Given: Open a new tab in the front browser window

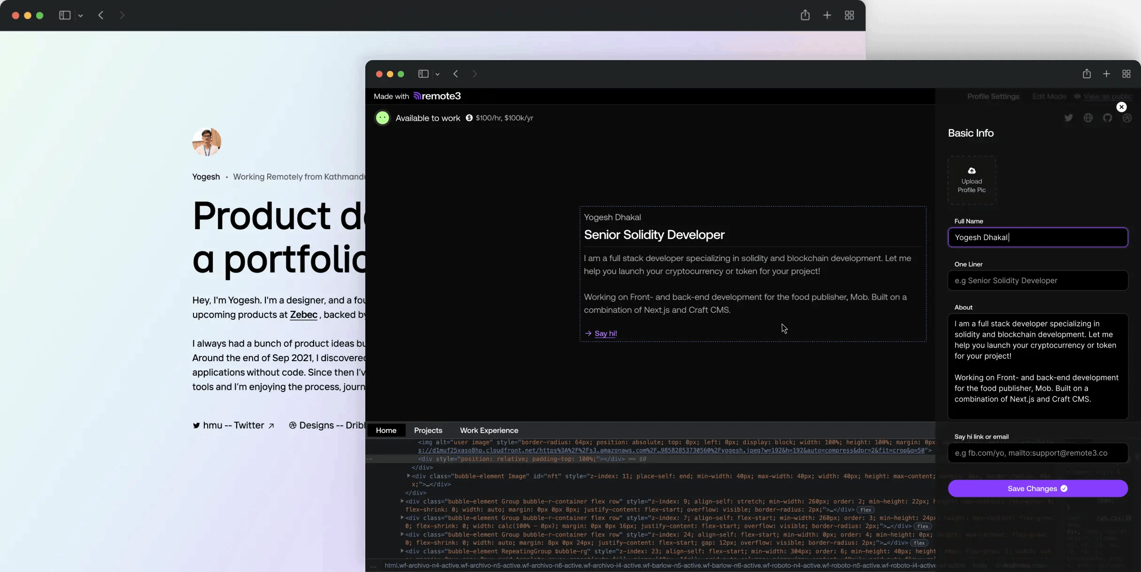Looking at the screenshot, I should (x=1106, y=74).
